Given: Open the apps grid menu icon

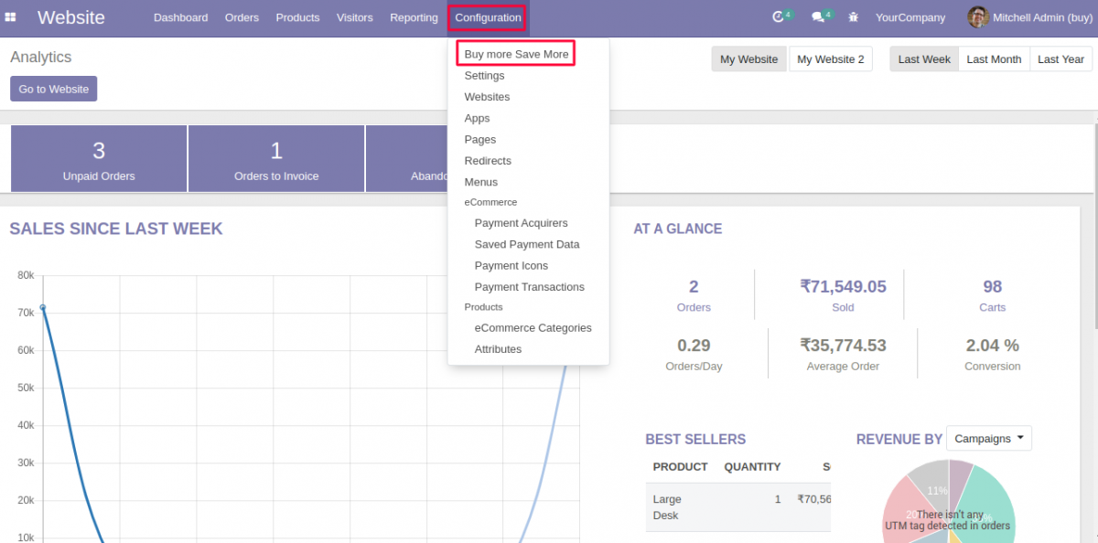Looking at the screenshot, I should 11,17.
